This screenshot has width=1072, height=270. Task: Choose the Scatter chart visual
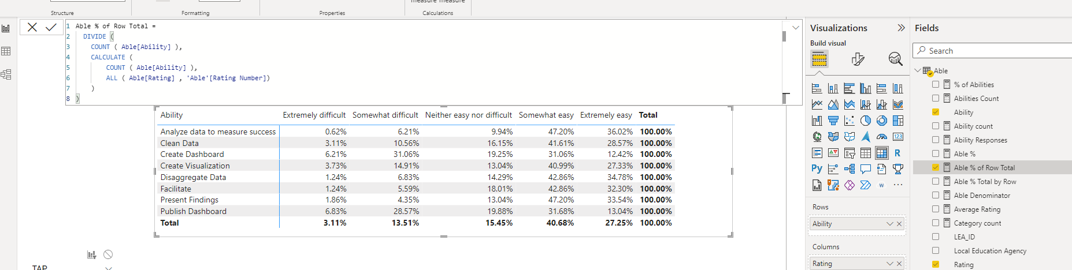tap(849, 121)
